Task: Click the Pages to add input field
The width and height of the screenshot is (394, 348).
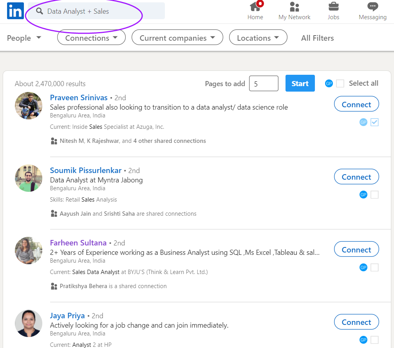Action: [x=264, y=83]
